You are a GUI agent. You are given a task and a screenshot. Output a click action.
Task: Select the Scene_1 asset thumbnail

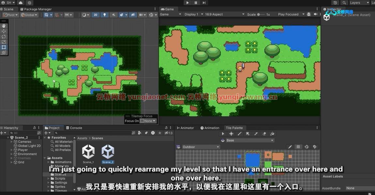coord(88,152)
